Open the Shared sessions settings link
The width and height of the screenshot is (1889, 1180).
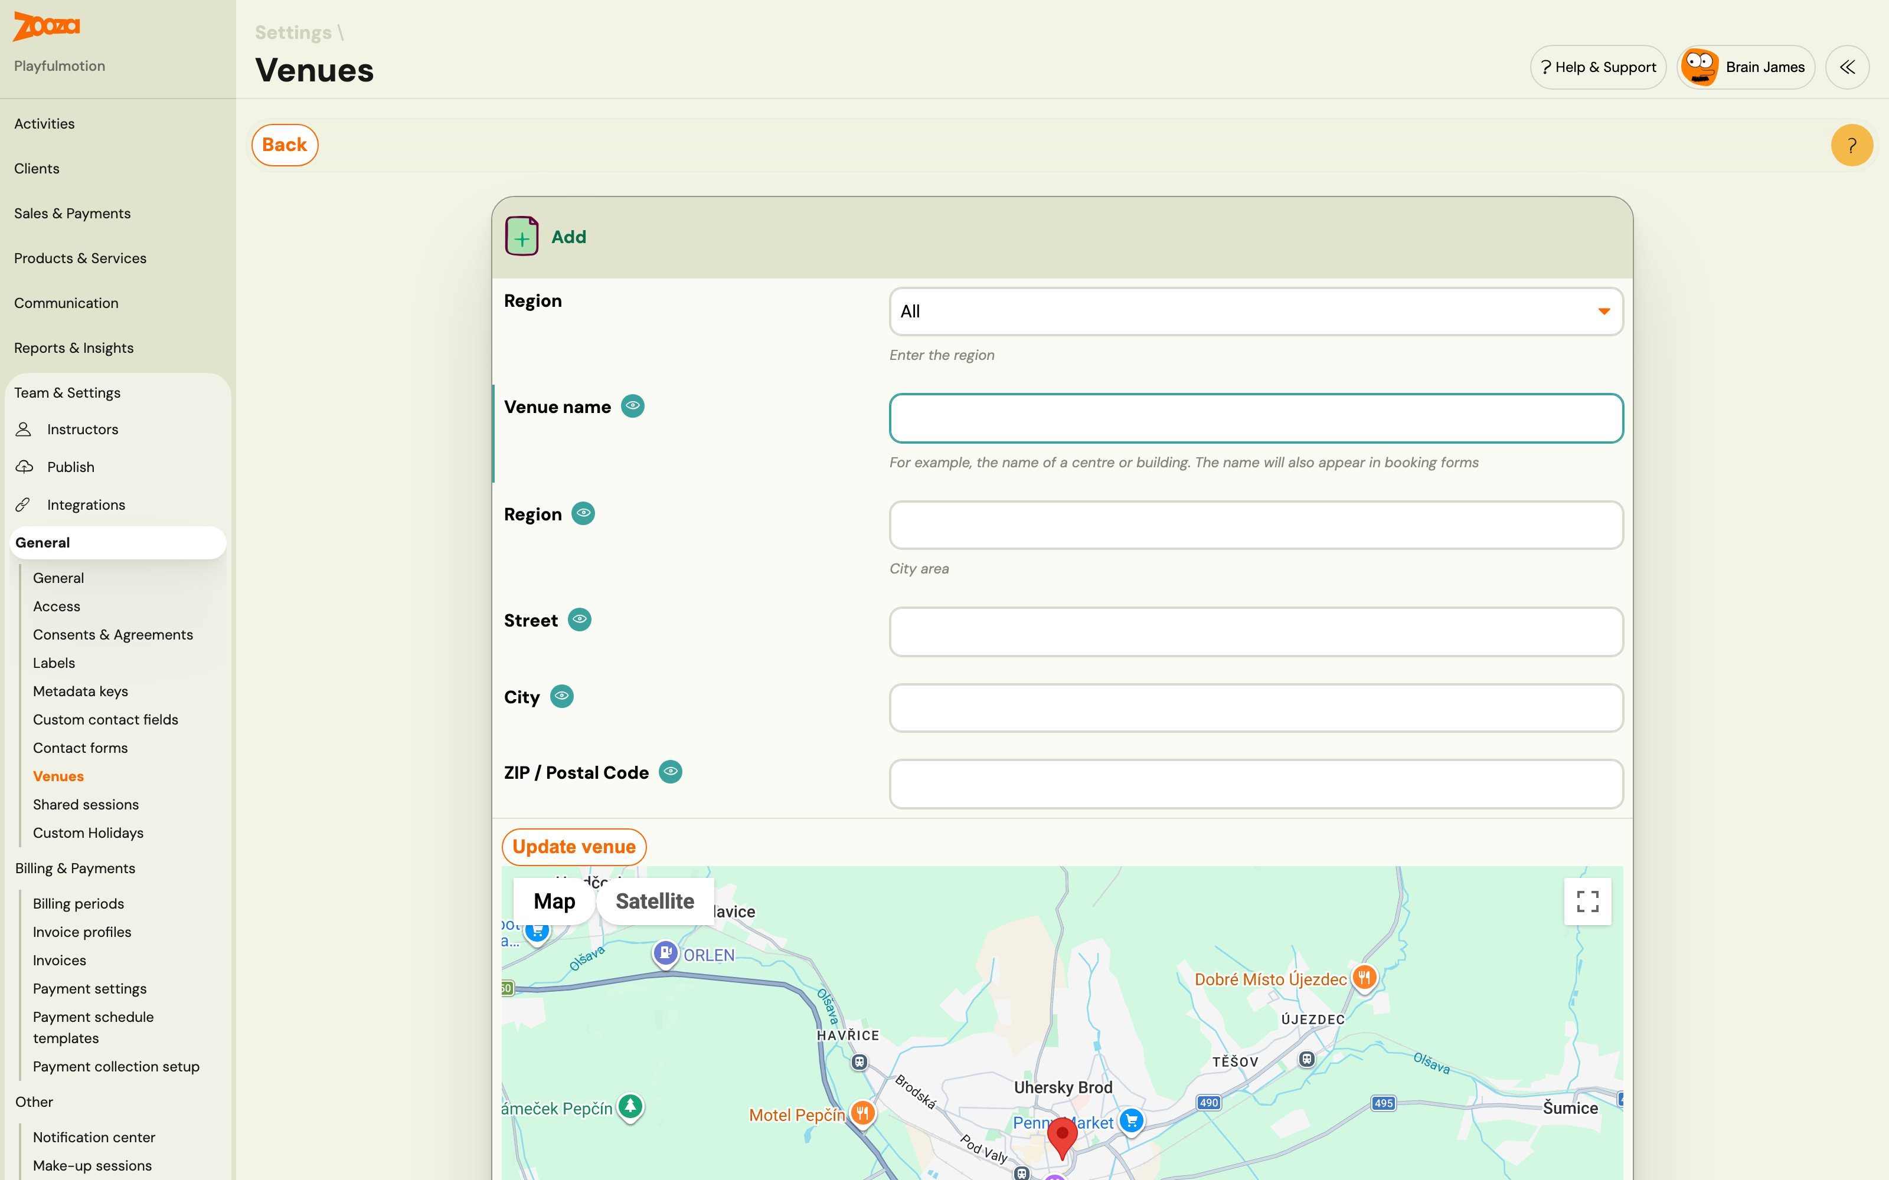tap(86, 805)
